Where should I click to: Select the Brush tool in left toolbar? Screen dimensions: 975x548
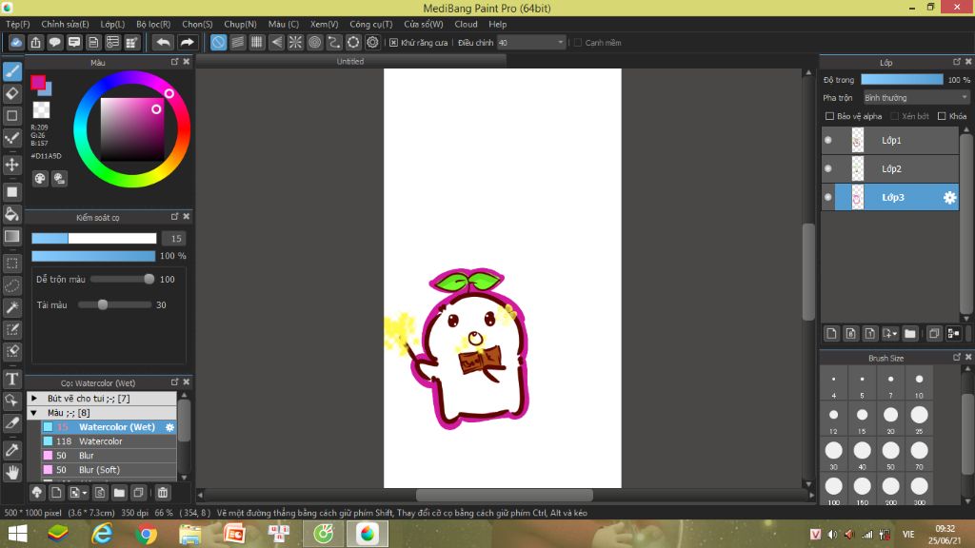click(11, 70)
